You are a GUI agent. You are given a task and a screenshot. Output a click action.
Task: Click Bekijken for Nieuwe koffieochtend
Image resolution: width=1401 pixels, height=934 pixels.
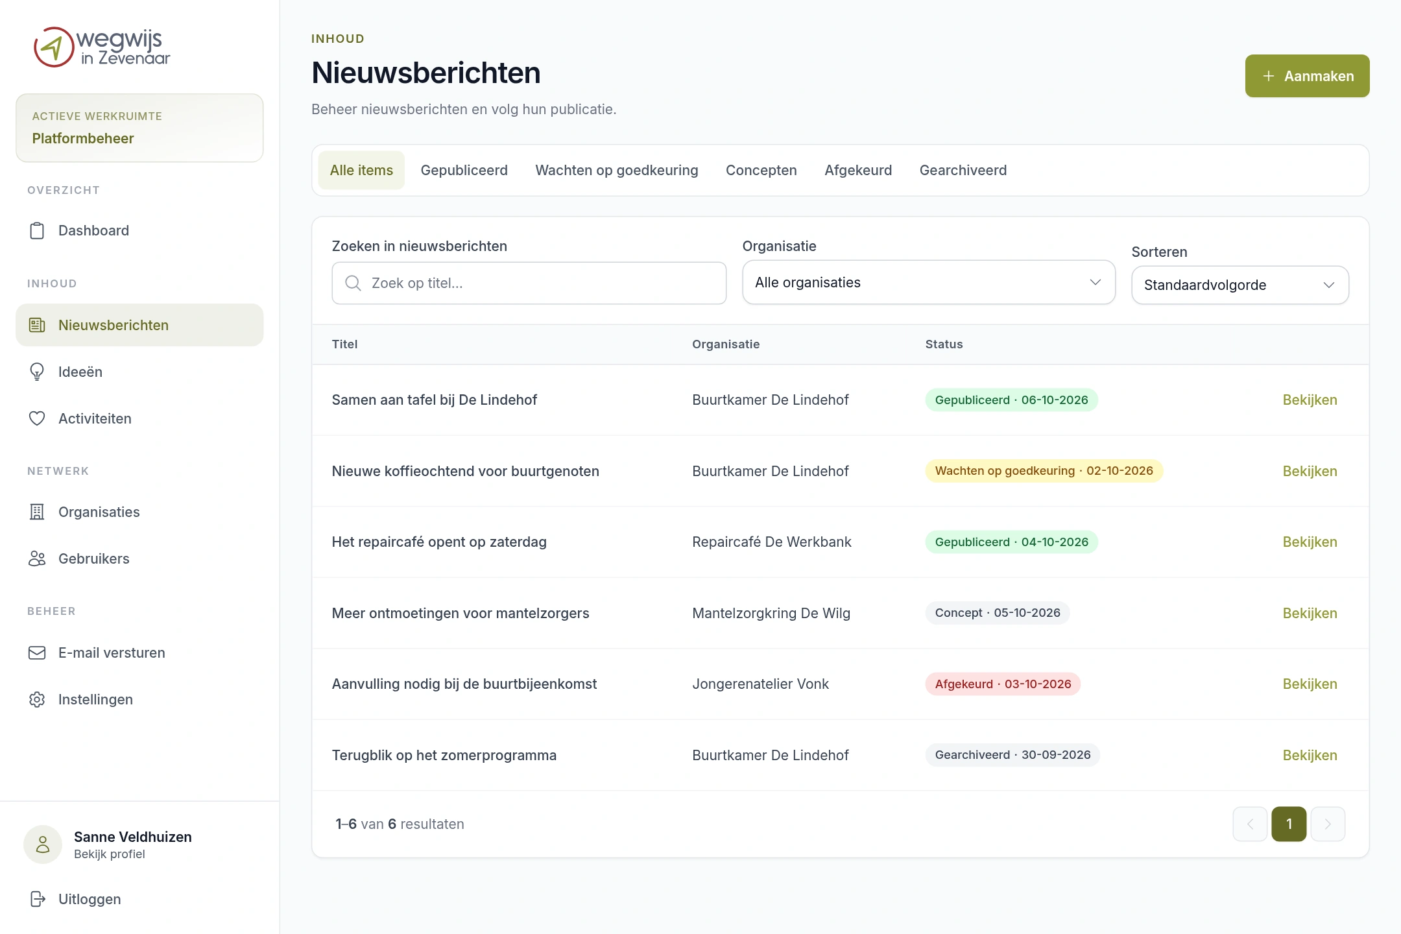coord(1310,472)
